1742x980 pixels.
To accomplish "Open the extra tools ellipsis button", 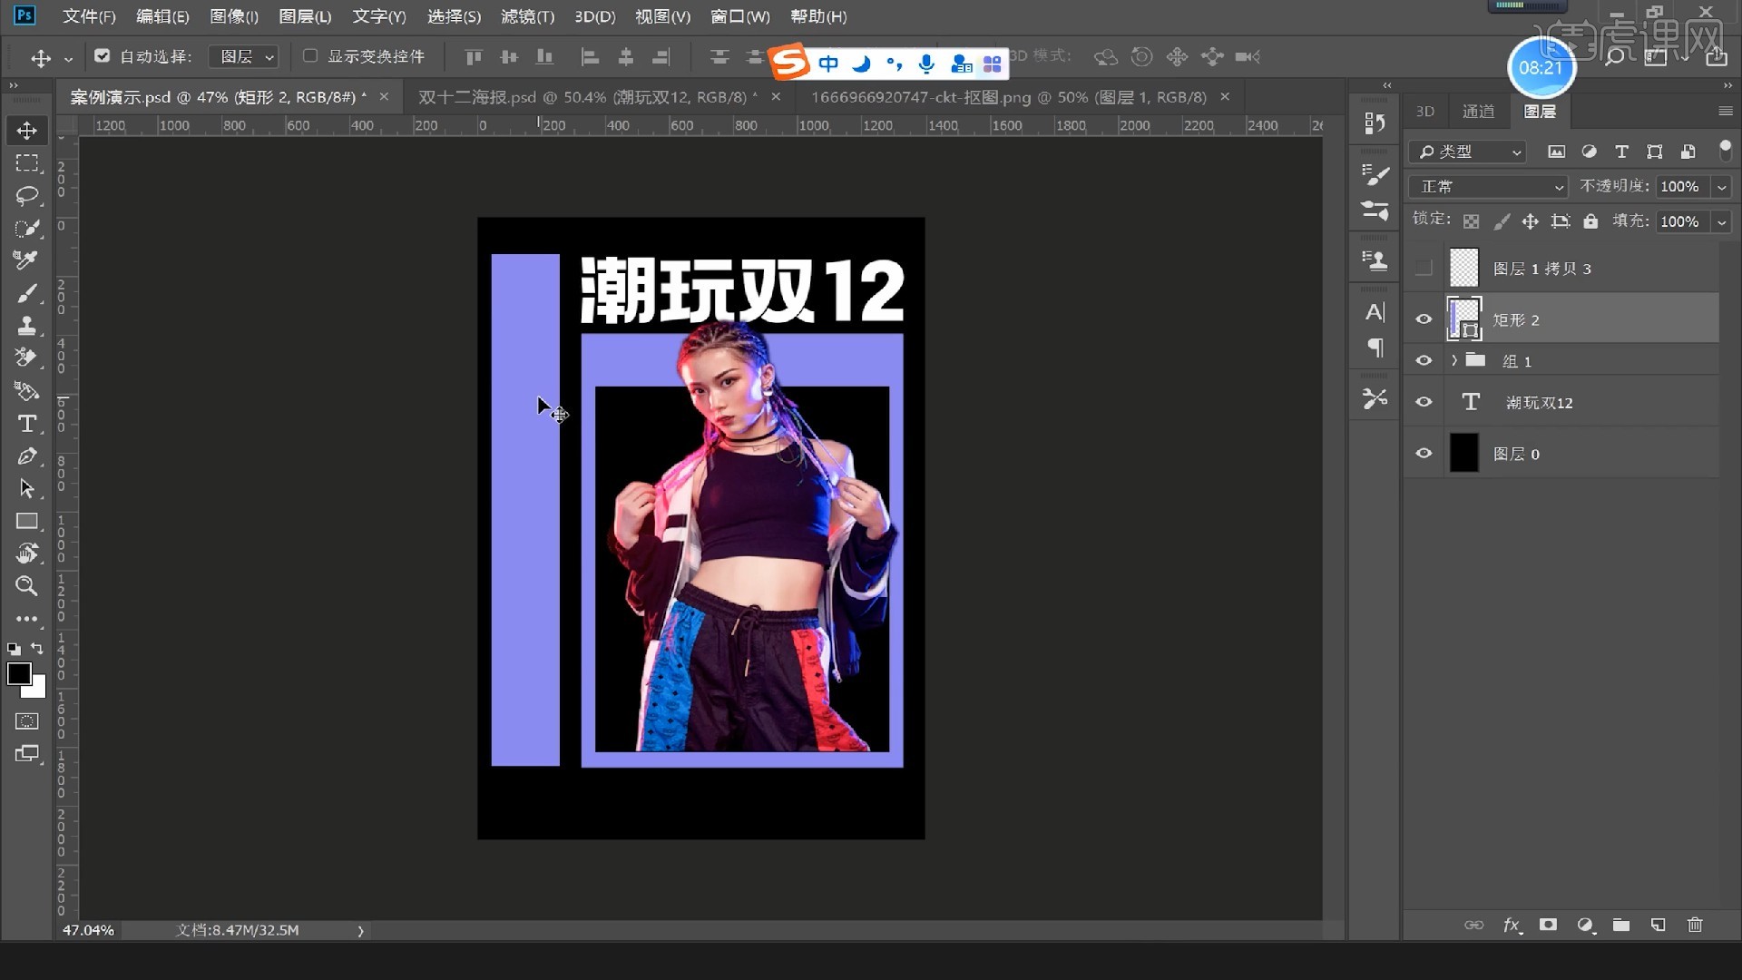I will point(26,619).
